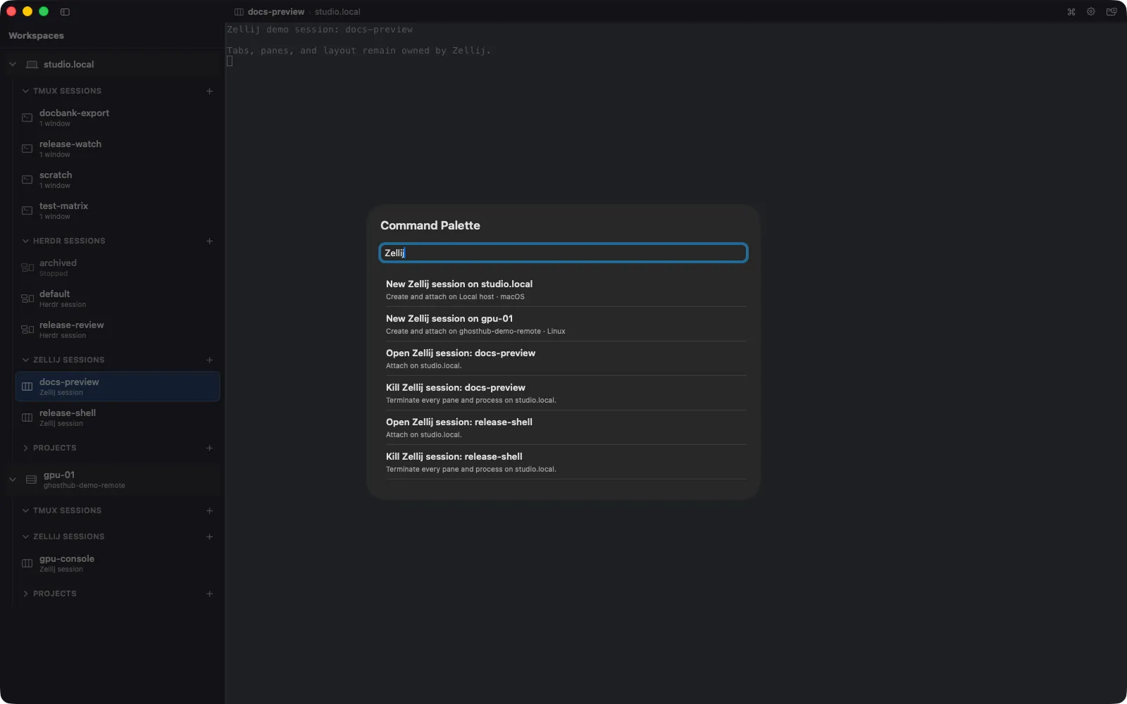Click the ghosthub-demo-remote subtitle
This screenshot has height=704, width=1127.
pyautogui.click(x=85, y=486)
